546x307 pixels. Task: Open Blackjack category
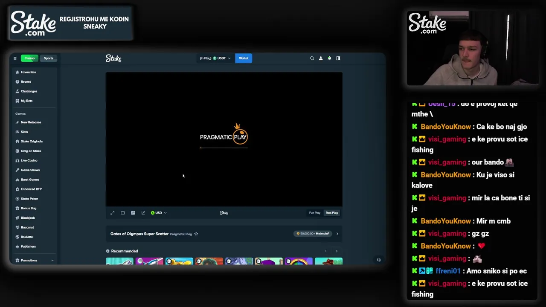coord(28,218)
